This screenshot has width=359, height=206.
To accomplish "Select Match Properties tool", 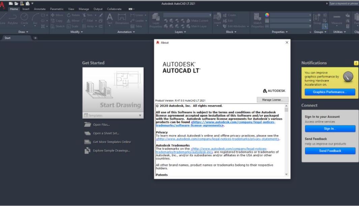I will click(258, 20).
